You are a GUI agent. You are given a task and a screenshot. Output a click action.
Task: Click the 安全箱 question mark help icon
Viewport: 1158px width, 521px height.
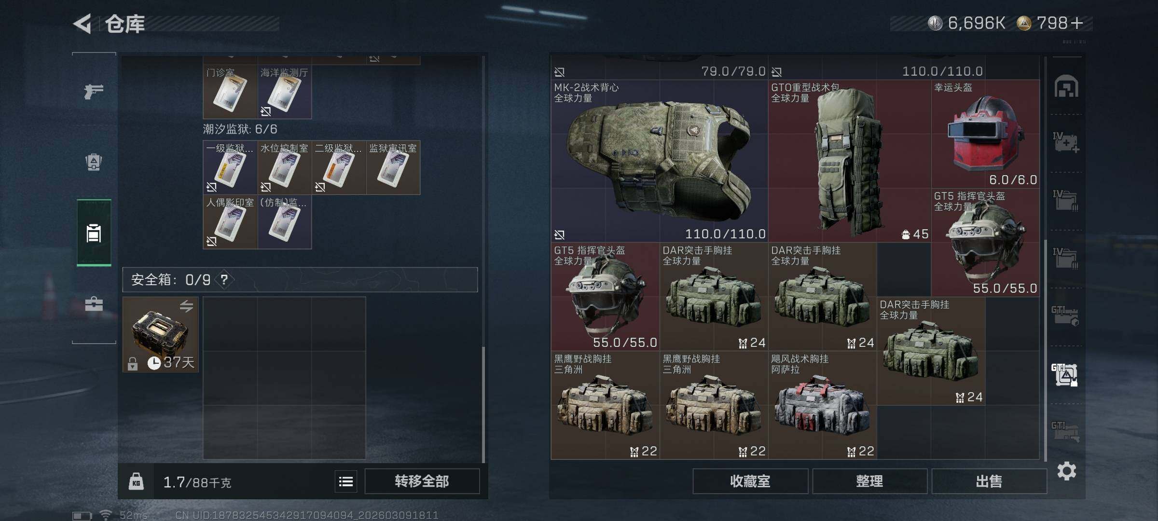coord(224,279)
